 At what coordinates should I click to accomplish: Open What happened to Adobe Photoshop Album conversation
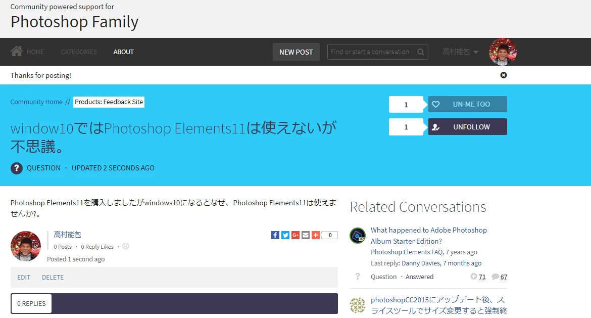pyautogui.click(x=428, y=236)
